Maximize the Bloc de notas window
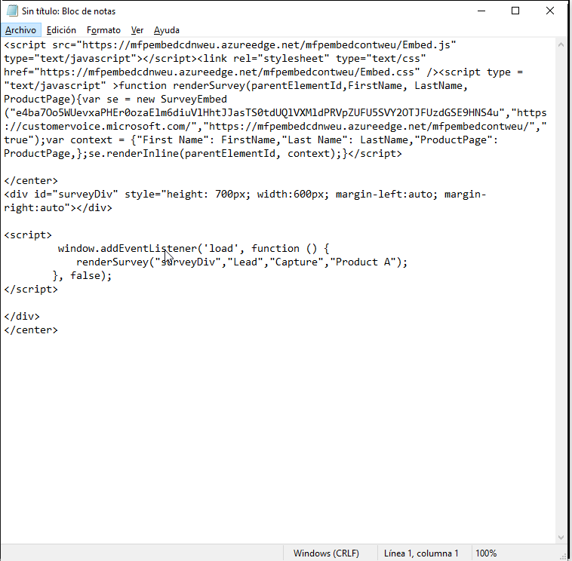This screenshot has width=572, height=561. [x=515, y=11]
